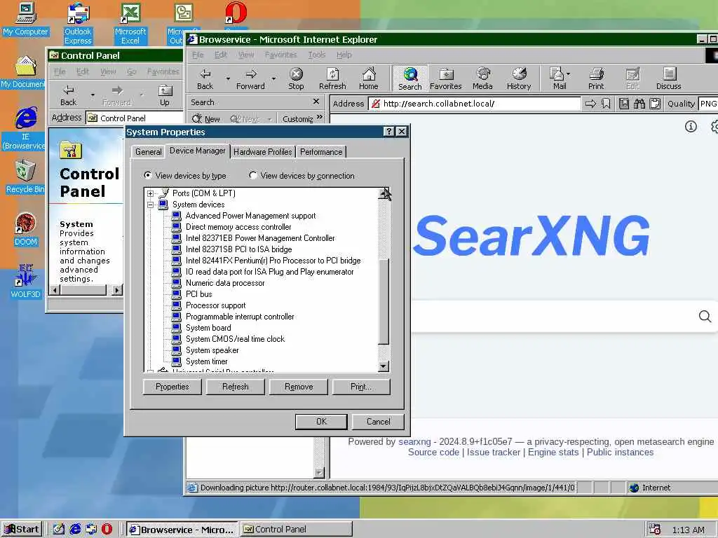This screenshot has height=538, width=718.
Task: Select View devices by type radio button
Action: tap(148, 175)
